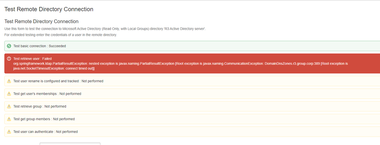Click 'Test user rename is configured and tracked' text
The width and height of the screenshot is (380, 145).
pyautogui.click(x=58, y=81)
